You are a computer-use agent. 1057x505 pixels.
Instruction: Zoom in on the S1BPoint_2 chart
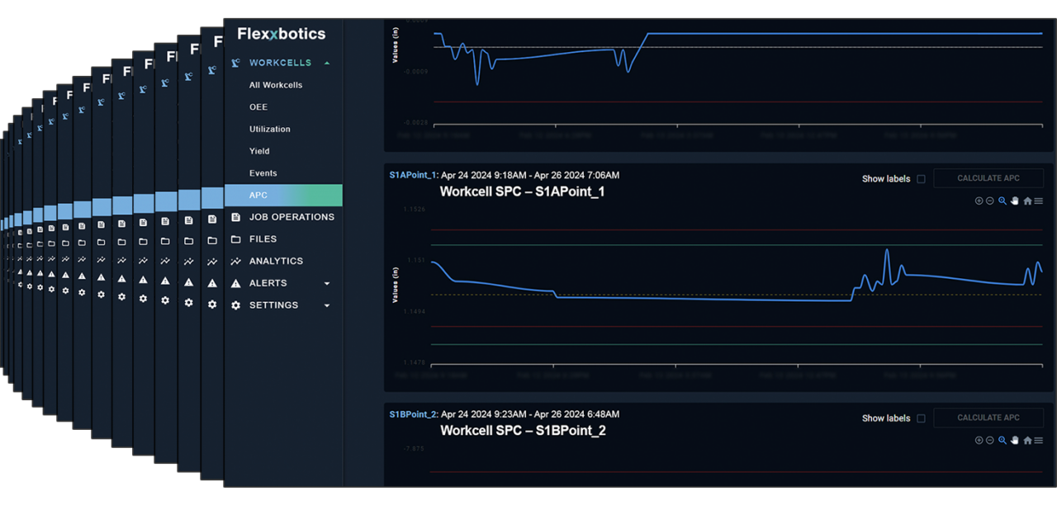(x=979, y=440)
